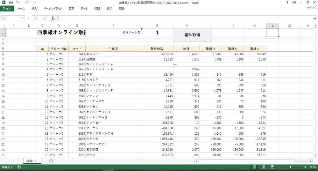Switch to the 表示 tab
The image size is (318, 171).
[109, 9]
